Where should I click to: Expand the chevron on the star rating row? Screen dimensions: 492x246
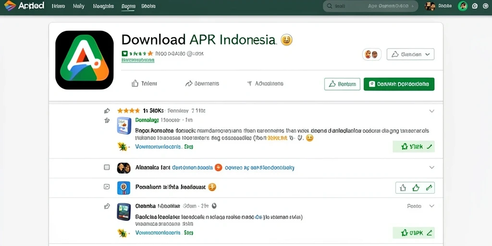click(x=432, y=111)
